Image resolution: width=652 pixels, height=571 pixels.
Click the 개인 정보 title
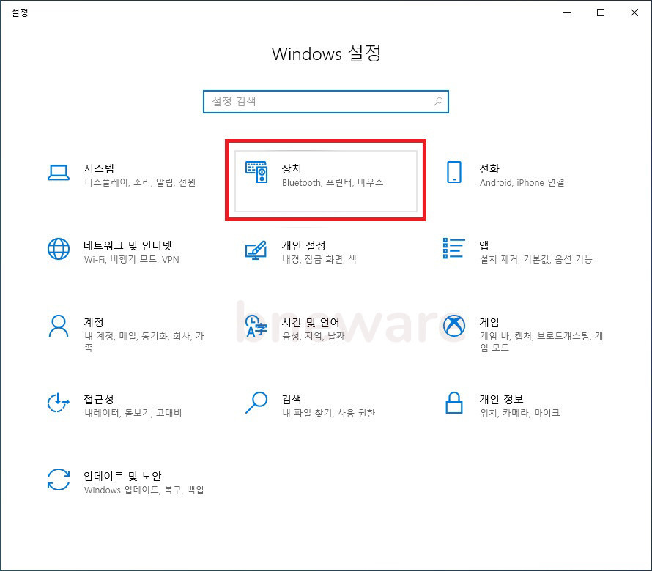[502, 399]
